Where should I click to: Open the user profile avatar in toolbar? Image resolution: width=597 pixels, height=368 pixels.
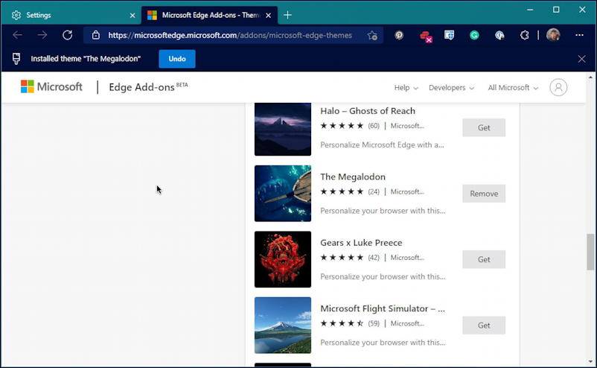pyautogui.click(x=553, y=35)
